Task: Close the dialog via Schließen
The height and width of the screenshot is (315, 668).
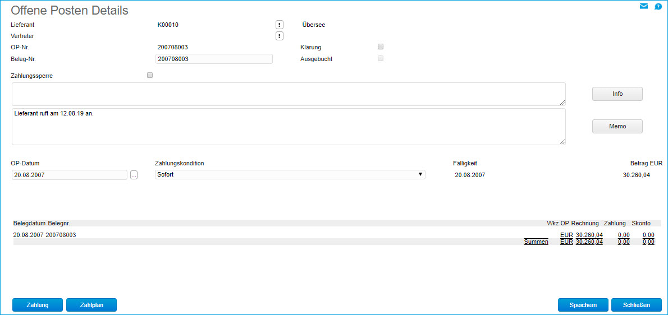Action: pos(636,305)
